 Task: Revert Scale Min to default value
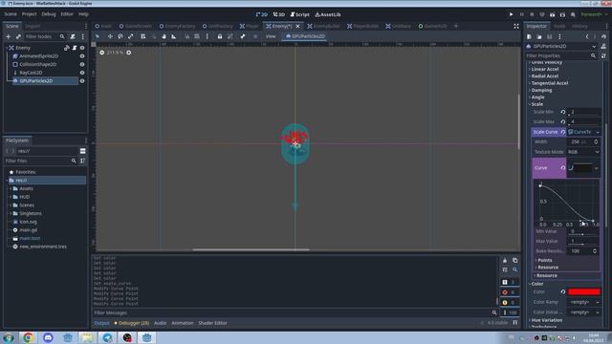pos(563,112)
